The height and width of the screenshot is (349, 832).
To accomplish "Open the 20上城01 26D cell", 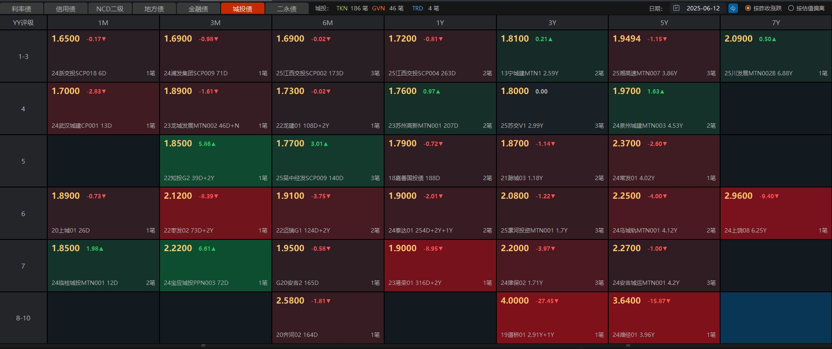I will click(103, 213).
